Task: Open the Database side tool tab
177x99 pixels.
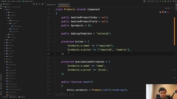Action: coord(176,7)
